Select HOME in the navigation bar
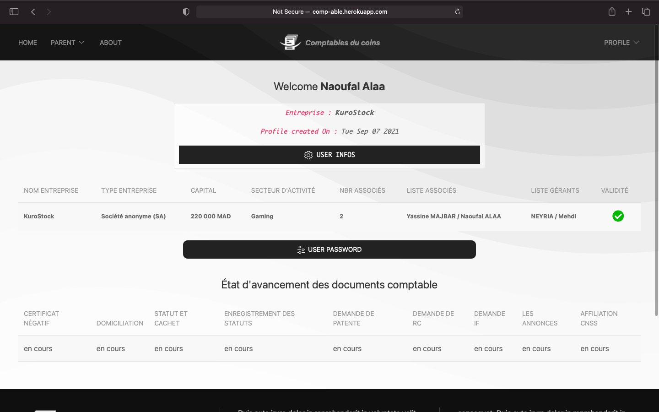The width and height of the screenshot is (659, 412). (27, 42)
